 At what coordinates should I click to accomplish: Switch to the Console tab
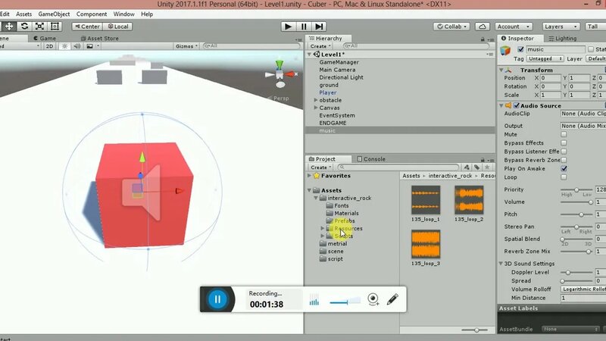point(371,159)
